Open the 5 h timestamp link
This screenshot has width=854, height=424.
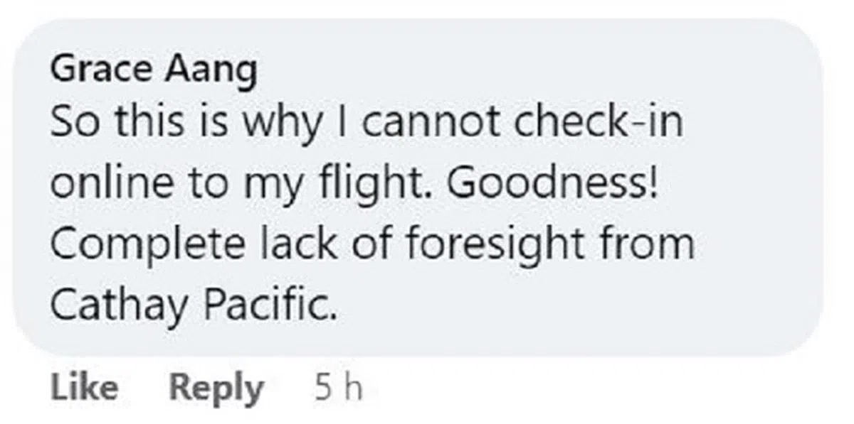[x=339, y=388]
